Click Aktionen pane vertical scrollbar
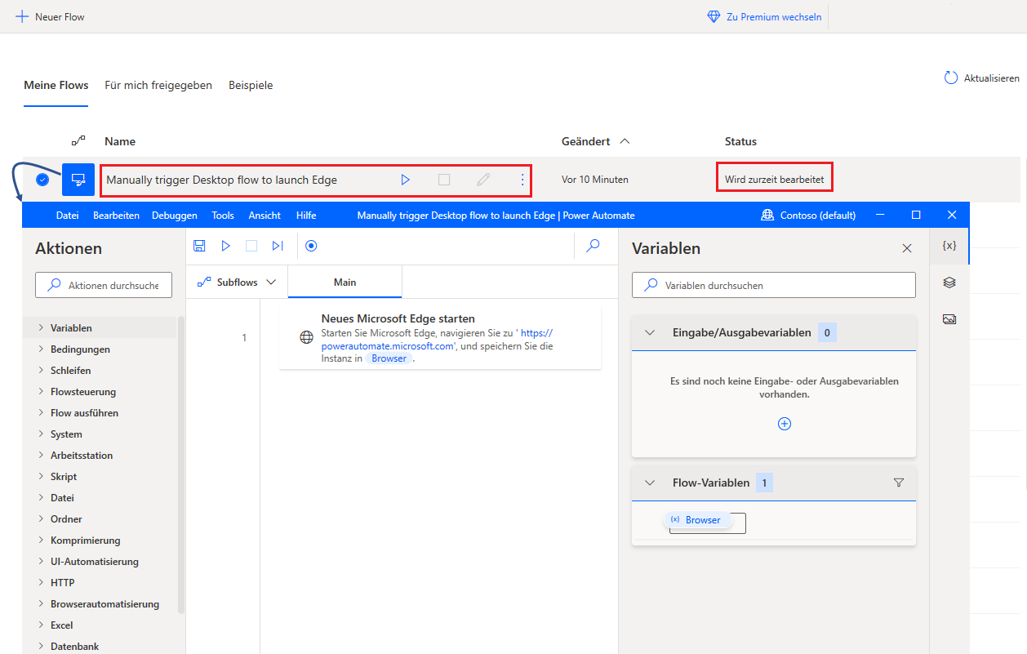The width and height of the screenshot is (1027, 654). coord(181,465)
